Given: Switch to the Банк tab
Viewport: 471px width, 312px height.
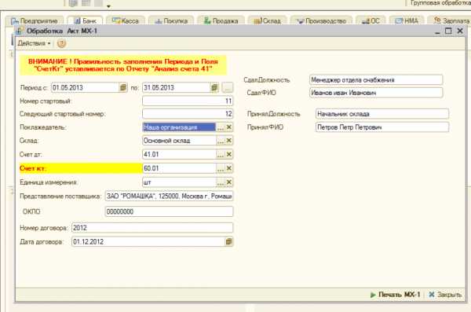Looking at the screenshot, I should (85, 20).
